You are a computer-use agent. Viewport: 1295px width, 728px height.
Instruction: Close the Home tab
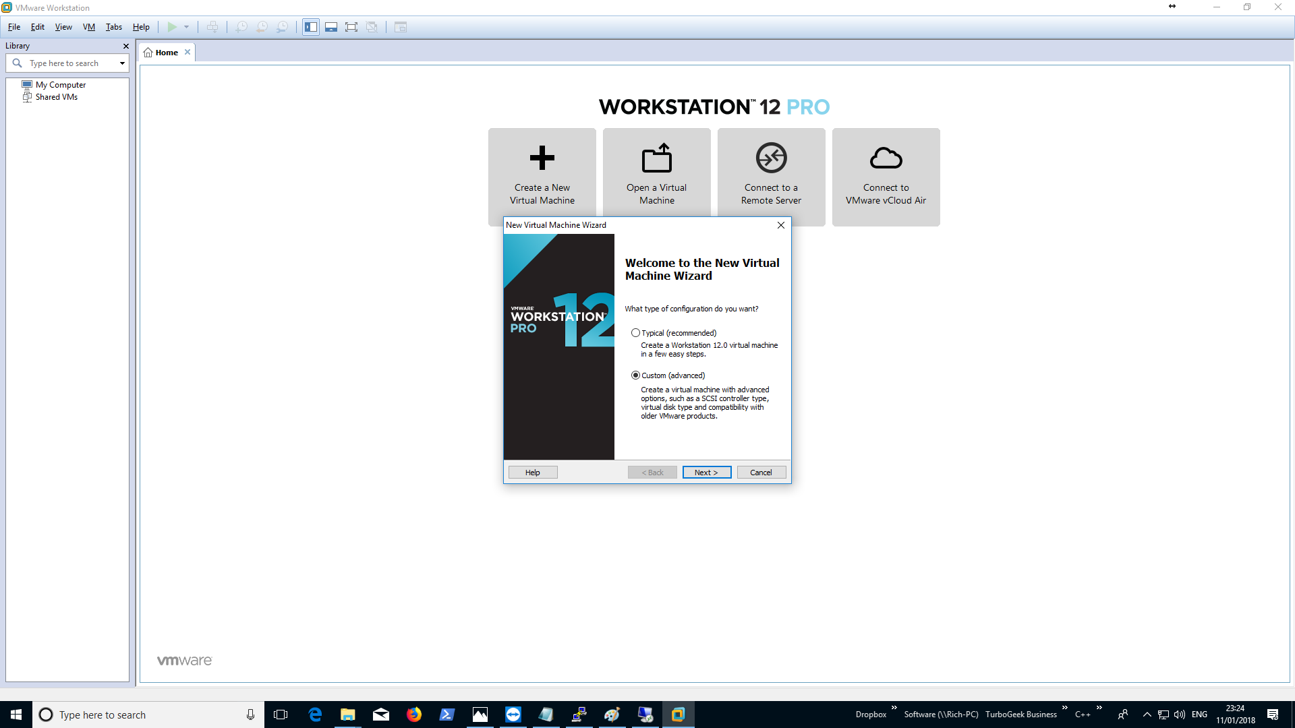(188, 52)
